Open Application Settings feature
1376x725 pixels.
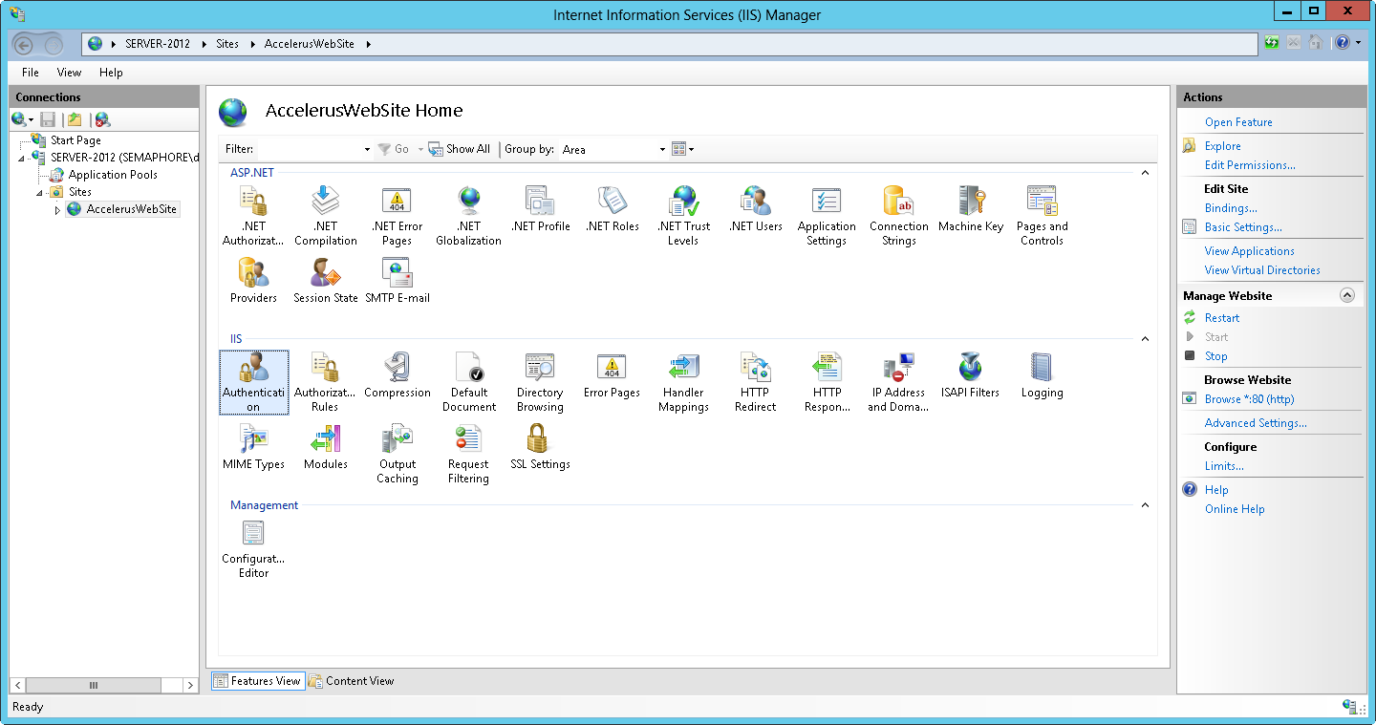coord(827,216)
